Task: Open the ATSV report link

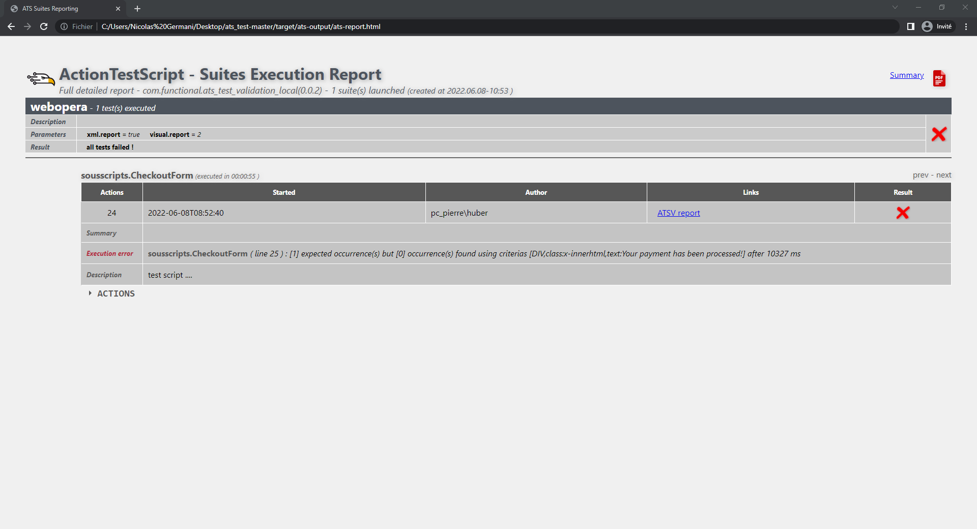Action: 678,213
